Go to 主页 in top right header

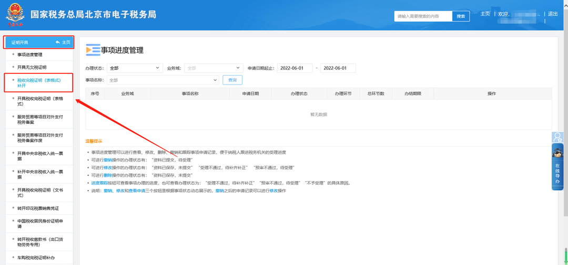pos(485,14)
